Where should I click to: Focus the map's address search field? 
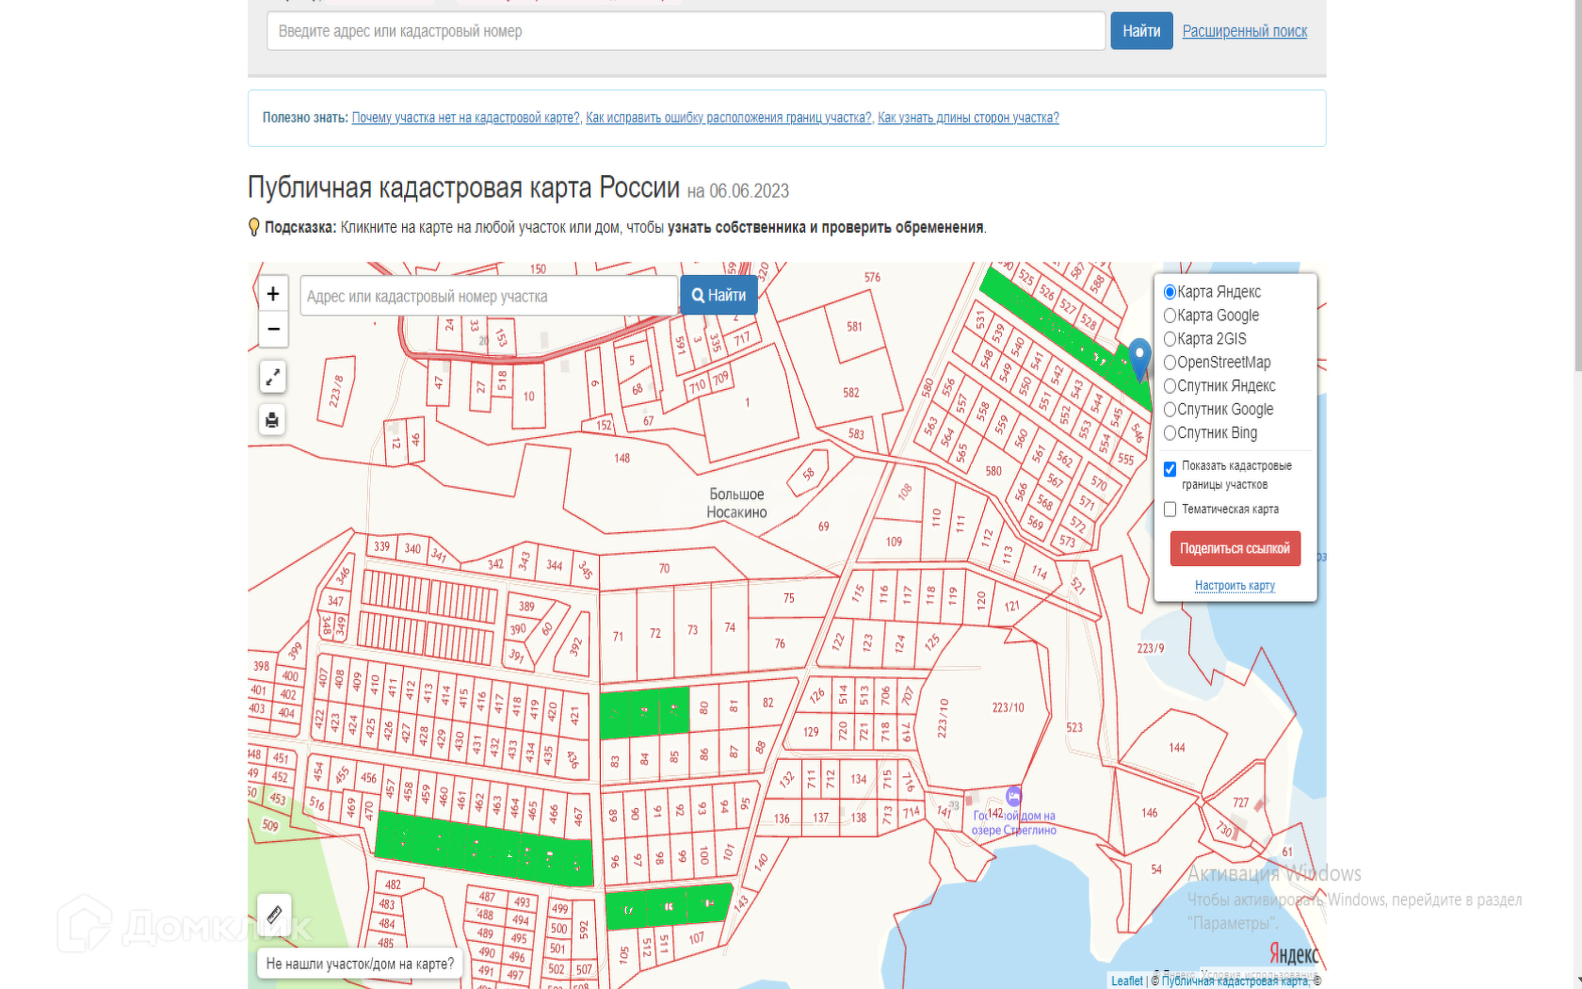tap(490, 296)
